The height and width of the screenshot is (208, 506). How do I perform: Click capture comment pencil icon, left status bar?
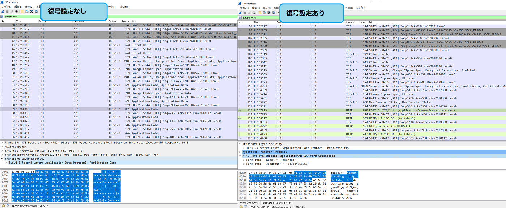(x=8, y=205)
